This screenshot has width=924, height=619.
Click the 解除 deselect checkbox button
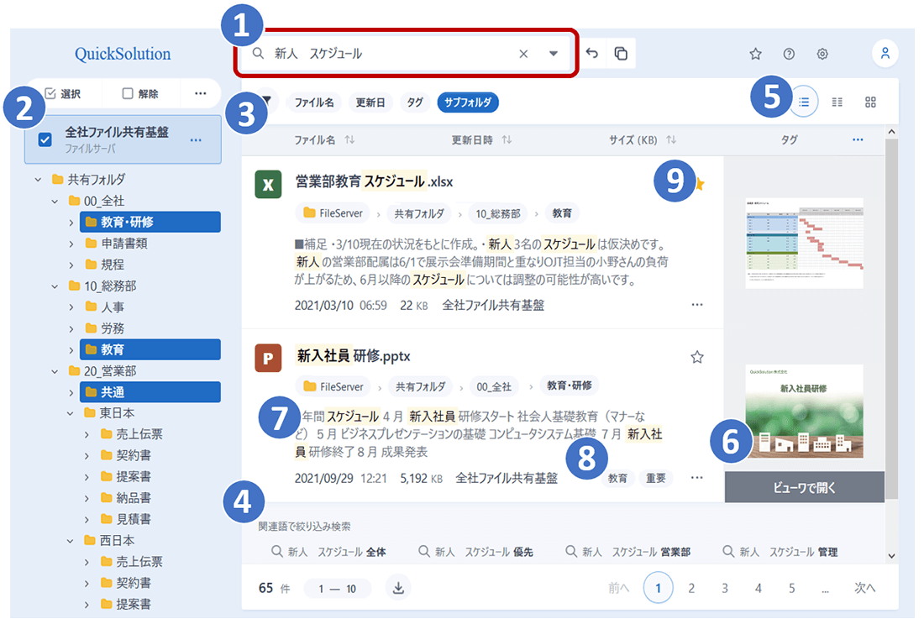[139, 93]
